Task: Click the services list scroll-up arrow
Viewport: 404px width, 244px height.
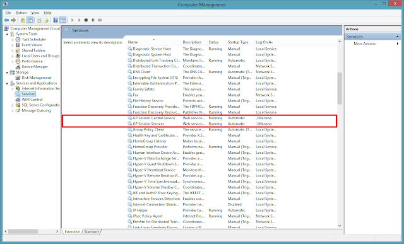Action: (x=340, y=42)
